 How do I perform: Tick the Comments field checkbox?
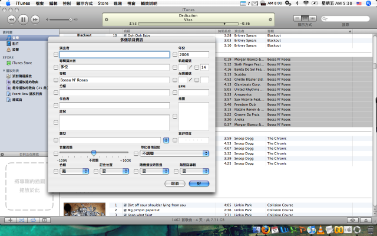56,123
